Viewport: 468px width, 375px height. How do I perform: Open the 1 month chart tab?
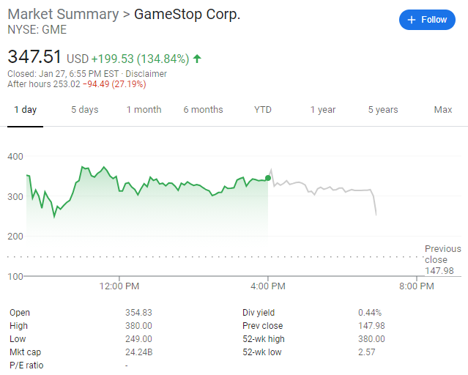(144, 110)
